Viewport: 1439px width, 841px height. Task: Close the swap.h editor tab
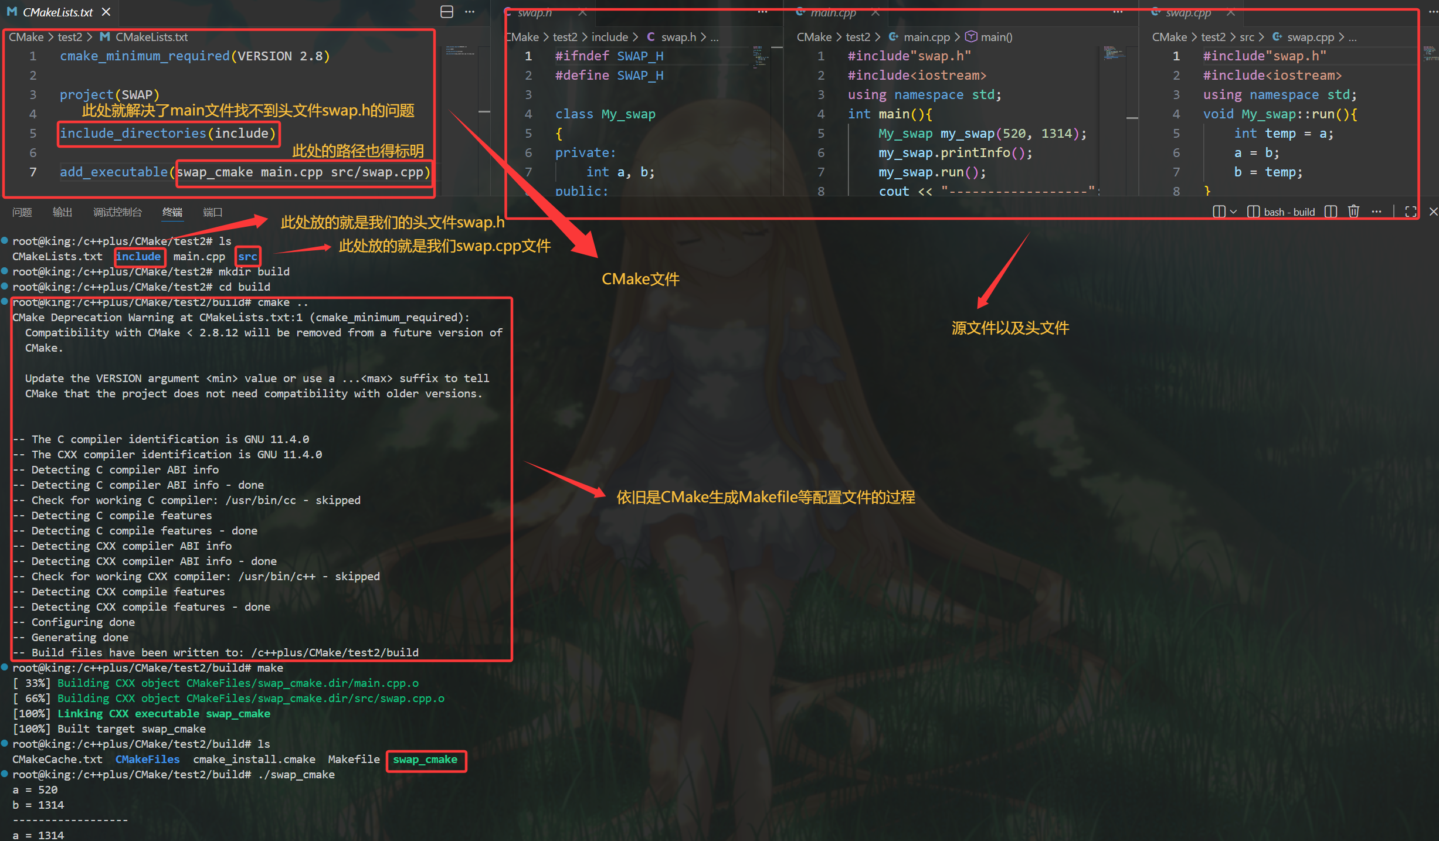[x=582, y=12]
